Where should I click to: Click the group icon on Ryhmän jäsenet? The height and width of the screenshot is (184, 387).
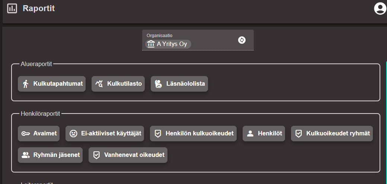[26, 155]
